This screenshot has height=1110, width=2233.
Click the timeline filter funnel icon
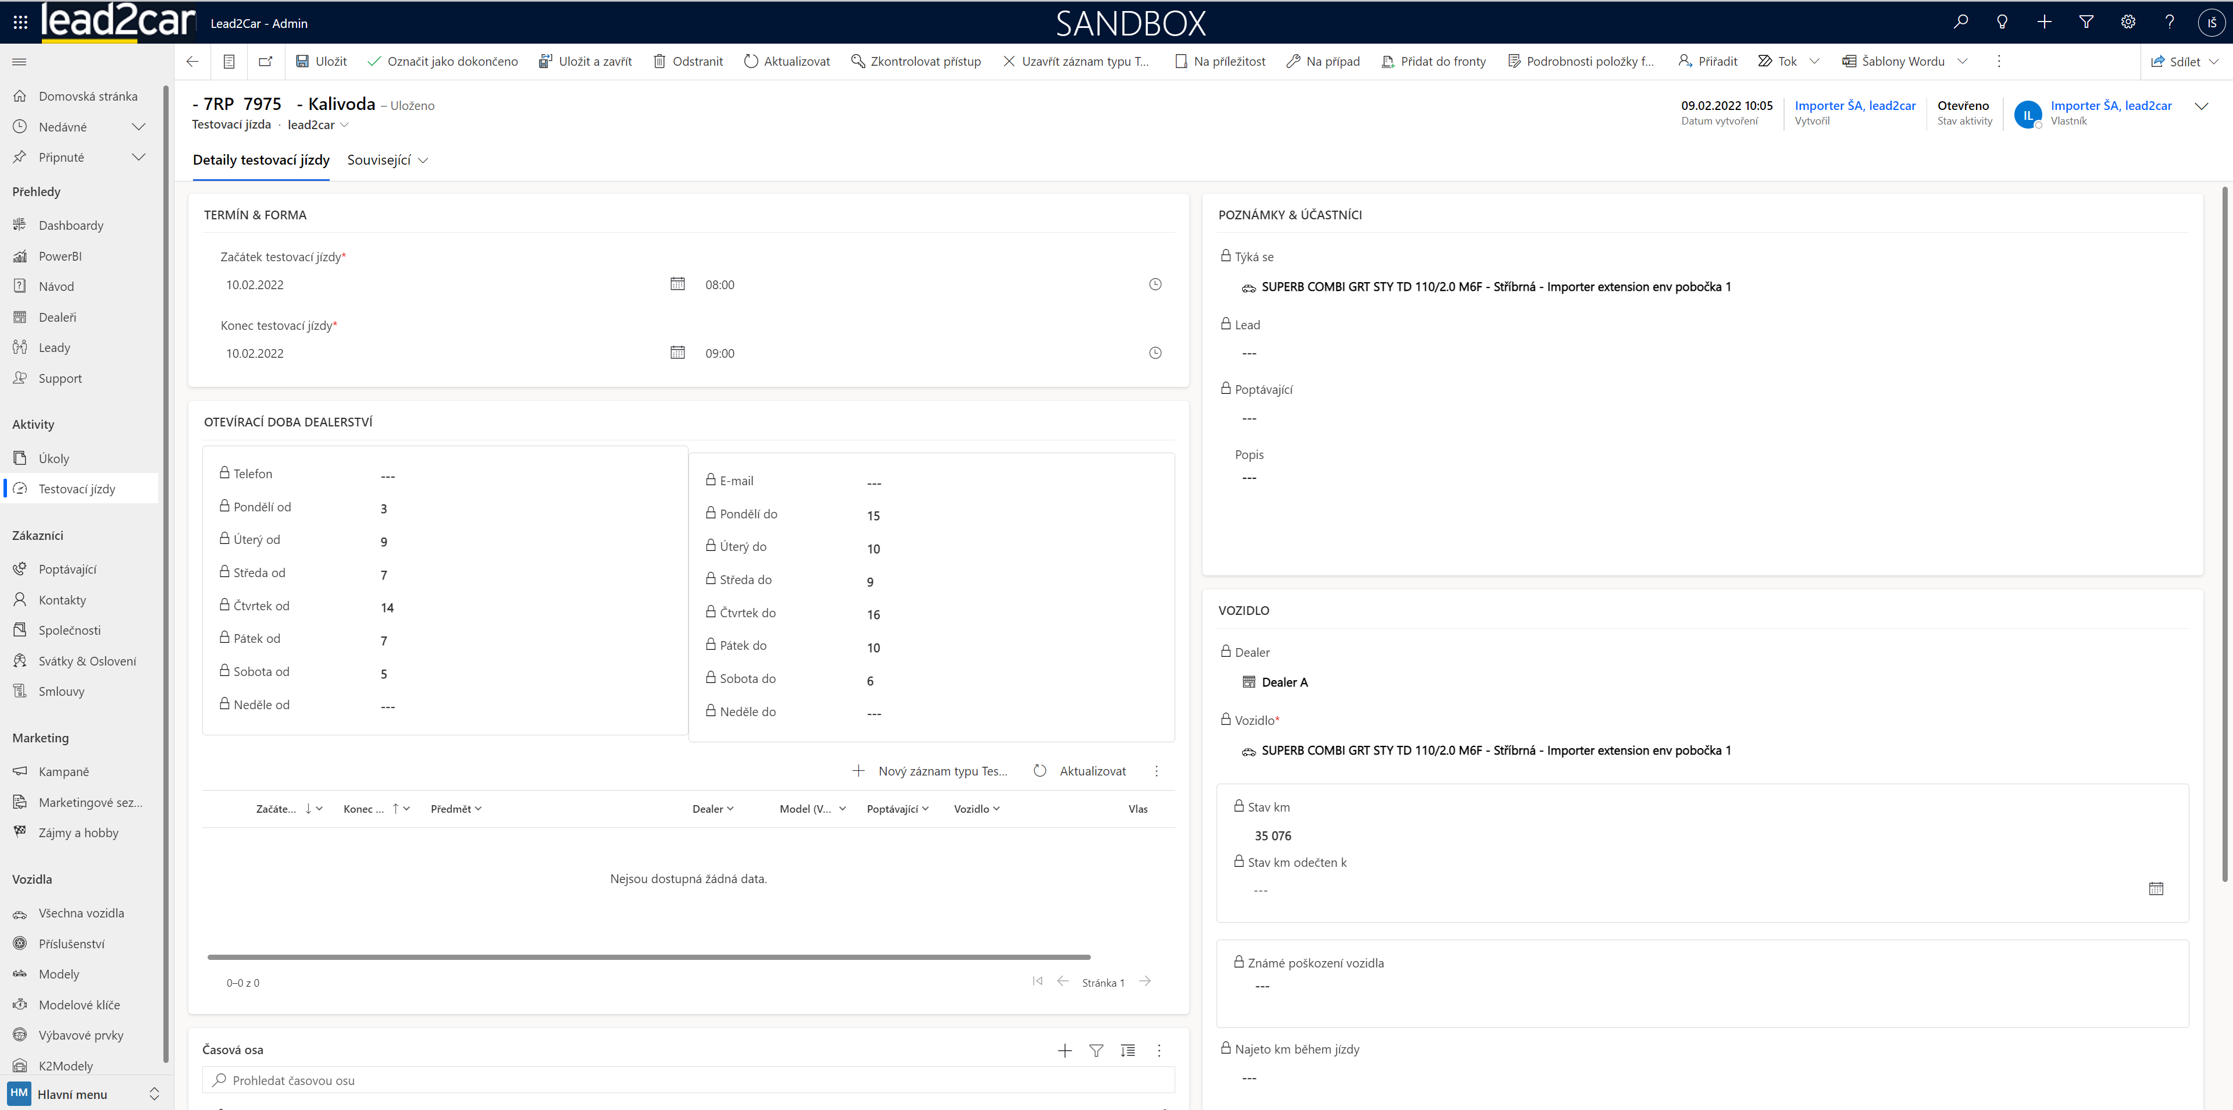(1096, 1051)
